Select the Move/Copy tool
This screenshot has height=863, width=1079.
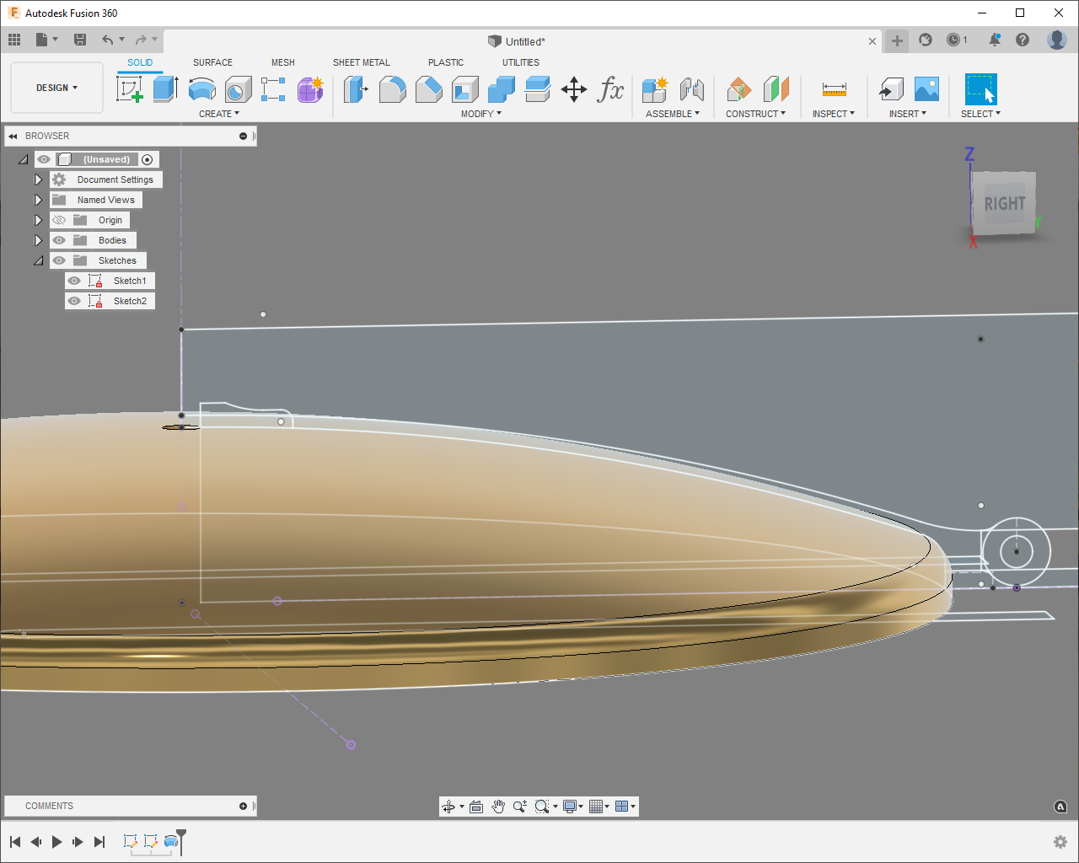click(574, 89)
